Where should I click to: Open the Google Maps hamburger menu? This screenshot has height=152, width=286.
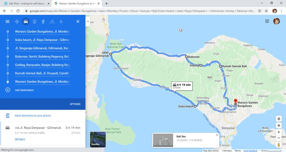coord(8,21)
